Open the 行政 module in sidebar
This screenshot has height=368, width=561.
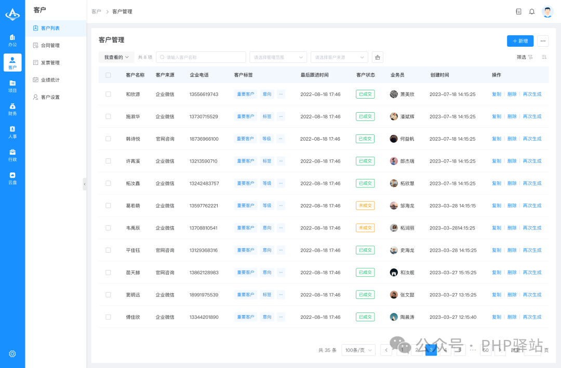[x=12, y=155]
